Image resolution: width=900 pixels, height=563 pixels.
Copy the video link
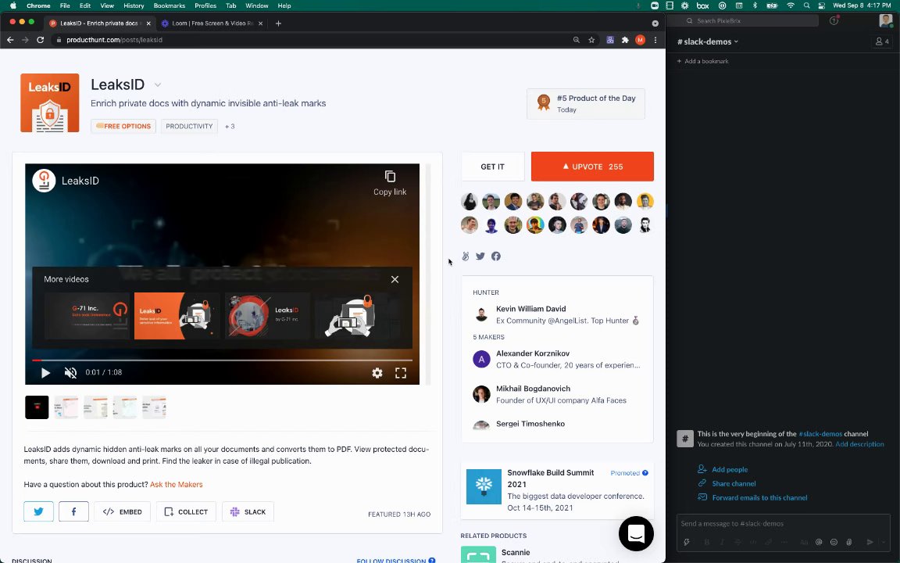[x=390, y=183]
